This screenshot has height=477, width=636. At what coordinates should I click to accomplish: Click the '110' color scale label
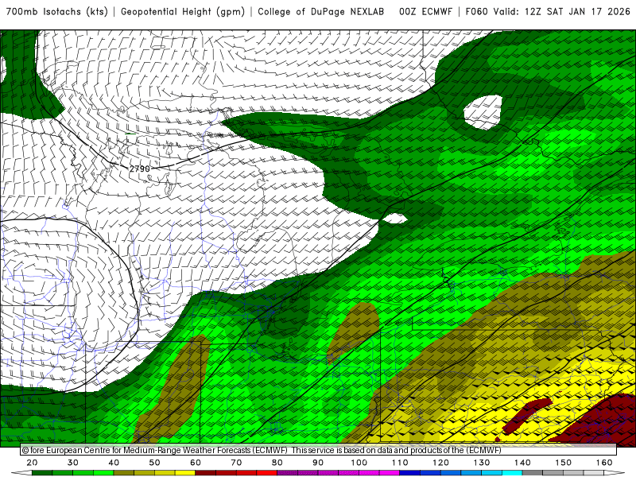point(400,463)
